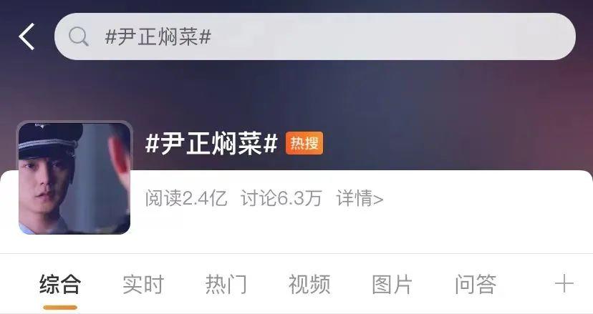The width and height of the screenshot is (593, 314).
Task: Switch to the 热门 tab
Action: (226, 284)
